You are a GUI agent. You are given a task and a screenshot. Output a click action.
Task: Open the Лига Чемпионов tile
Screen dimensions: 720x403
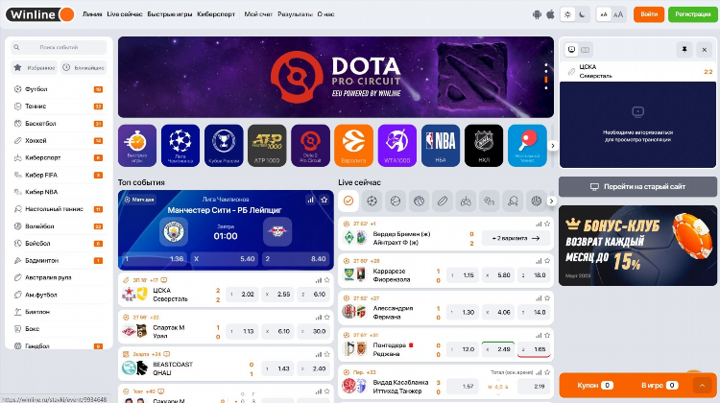pos(180,146)
